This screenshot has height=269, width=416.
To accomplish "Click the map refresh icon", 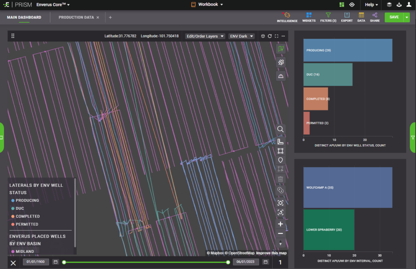I will [269, 36].
